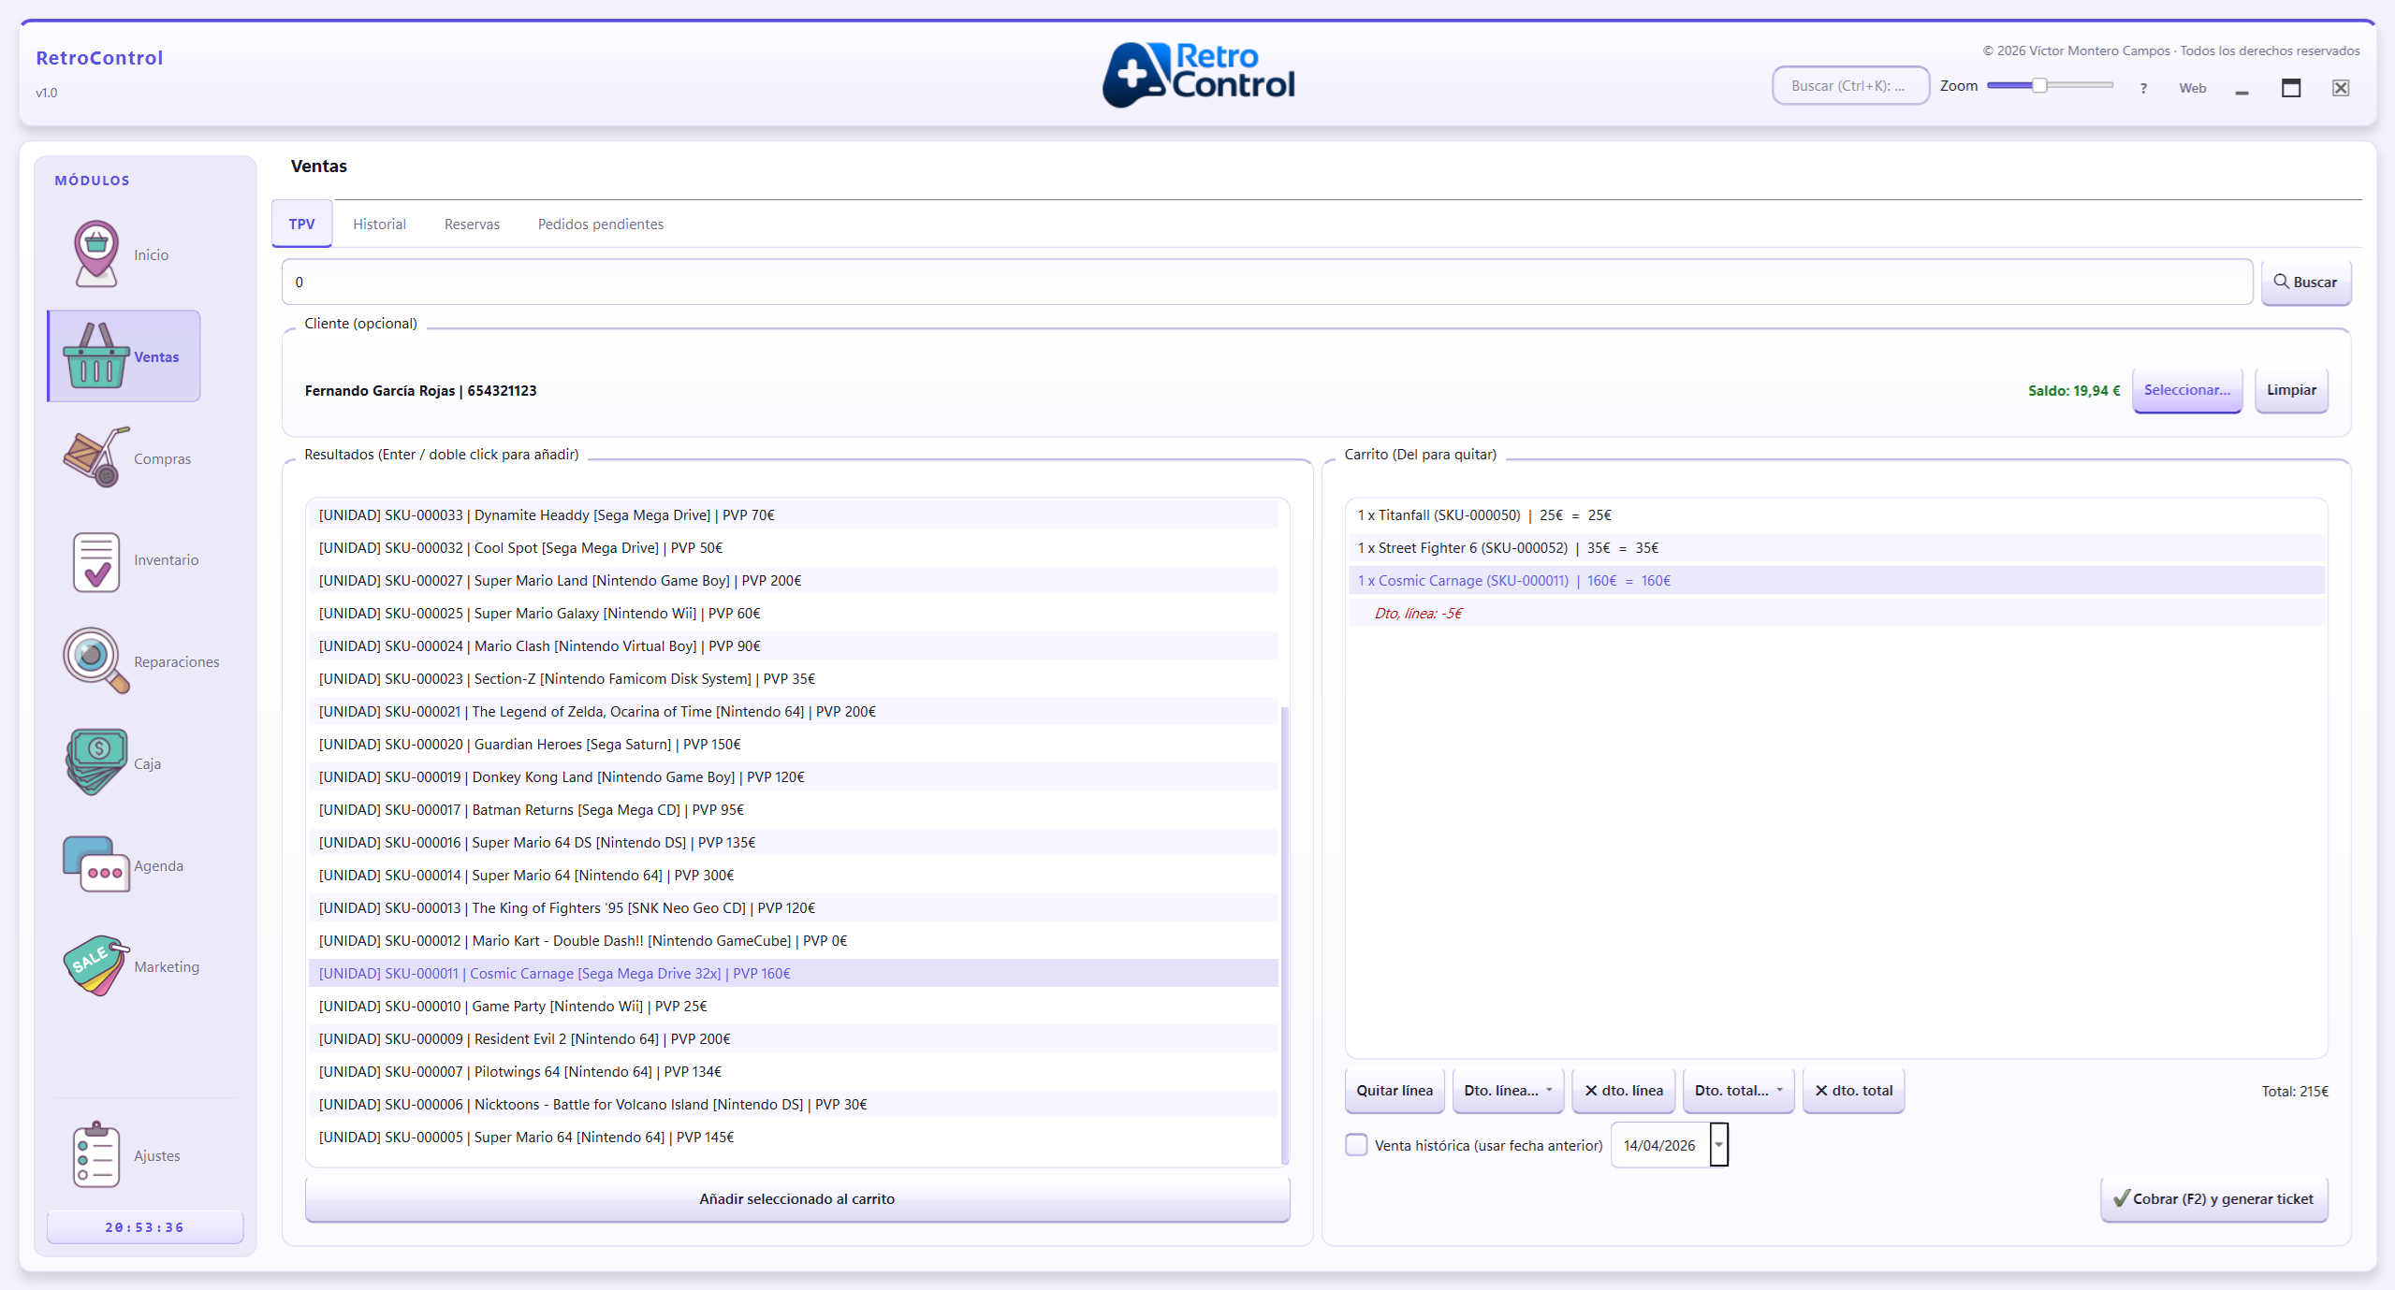This screenshot has height=1290, width=2395.
Task: Adjust the Zoom slider handle
Action: coord(2038,86)
